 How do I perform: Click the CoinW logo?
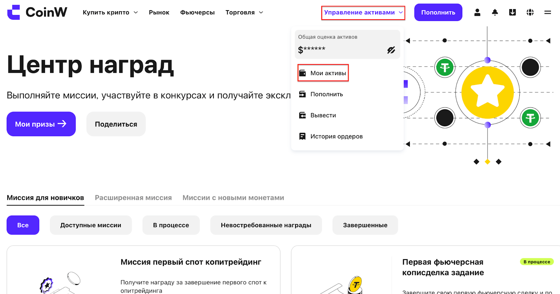(x=37, y=12)
